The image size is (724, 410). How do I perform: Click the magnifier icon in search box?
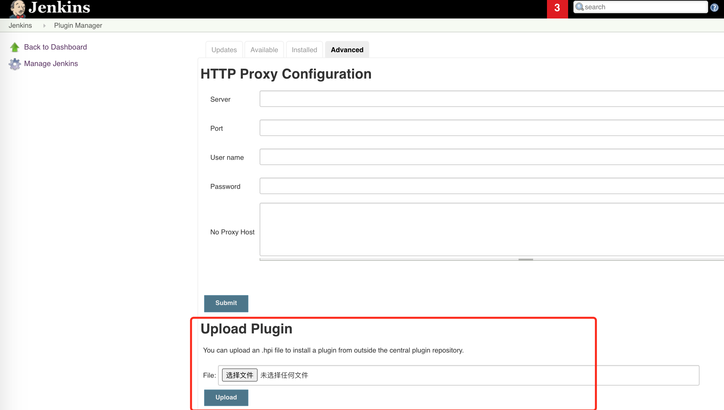pyautogui.click(x=579, y=7)
